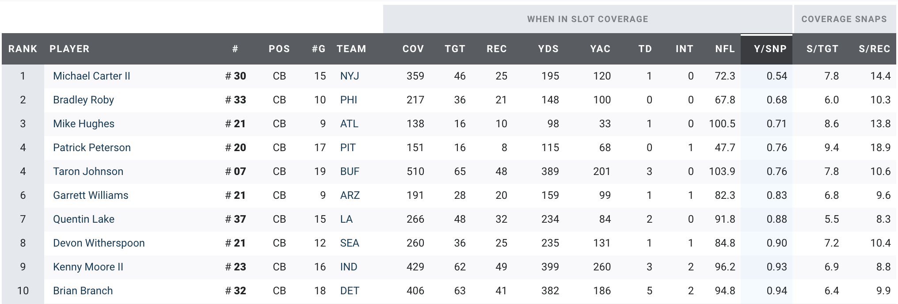Screen dimensions: 898x304
Task: Click the DET team link
Action: (x=349, y=291)
